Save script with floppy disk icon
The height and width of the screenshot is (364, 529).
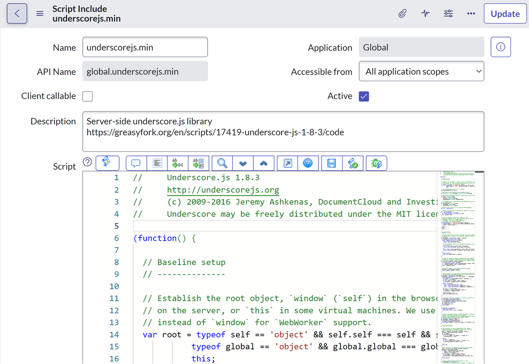[x=332, y=163]
